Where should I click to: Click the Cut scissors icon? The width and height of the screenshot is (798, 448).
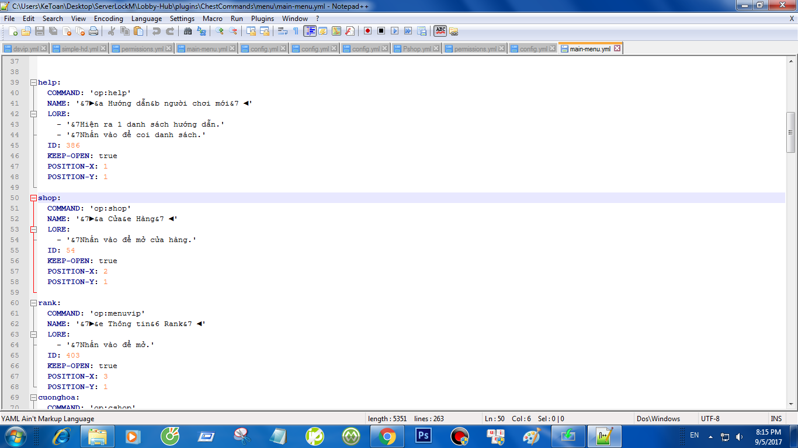(x=111, y=31)
